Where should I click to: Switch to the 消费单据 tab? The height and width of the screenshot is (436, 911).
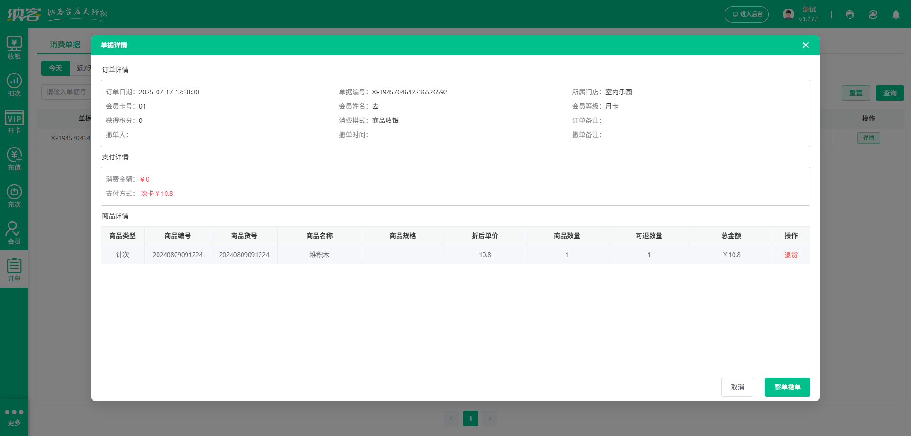coord(65,45)
